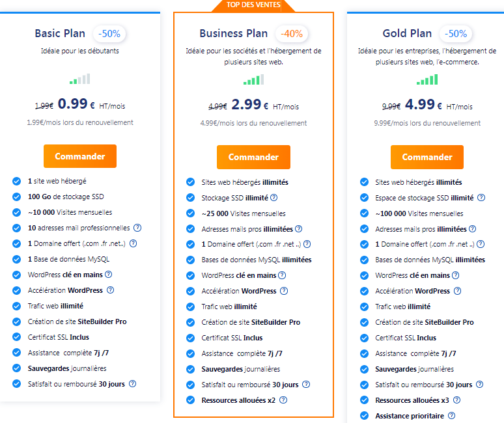Click help icon for Gold Espace de stockage SSD
Screen dimensions: 504x423
[481, 198]
